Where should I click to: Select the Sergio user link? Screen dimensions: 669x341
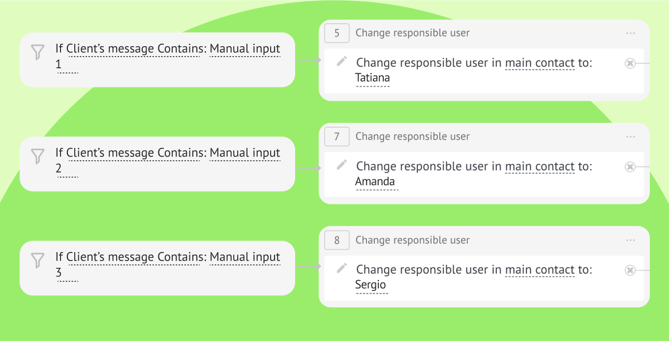(x=370, y=285)
